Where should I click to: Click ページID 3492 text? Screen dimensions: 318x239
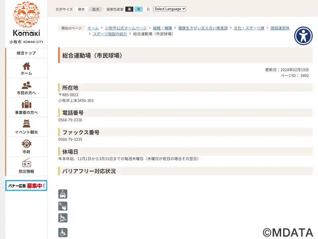click(x=295, y=76)
